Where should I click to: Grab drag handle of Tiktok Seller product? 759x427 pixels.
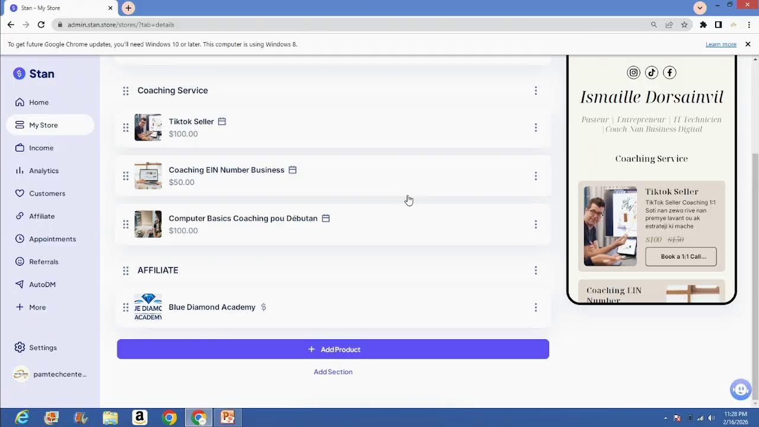pos(126,128)
